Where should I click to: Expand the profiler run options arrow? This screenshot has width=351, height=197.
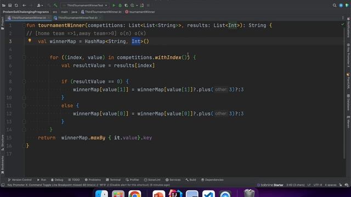point(137,5)
